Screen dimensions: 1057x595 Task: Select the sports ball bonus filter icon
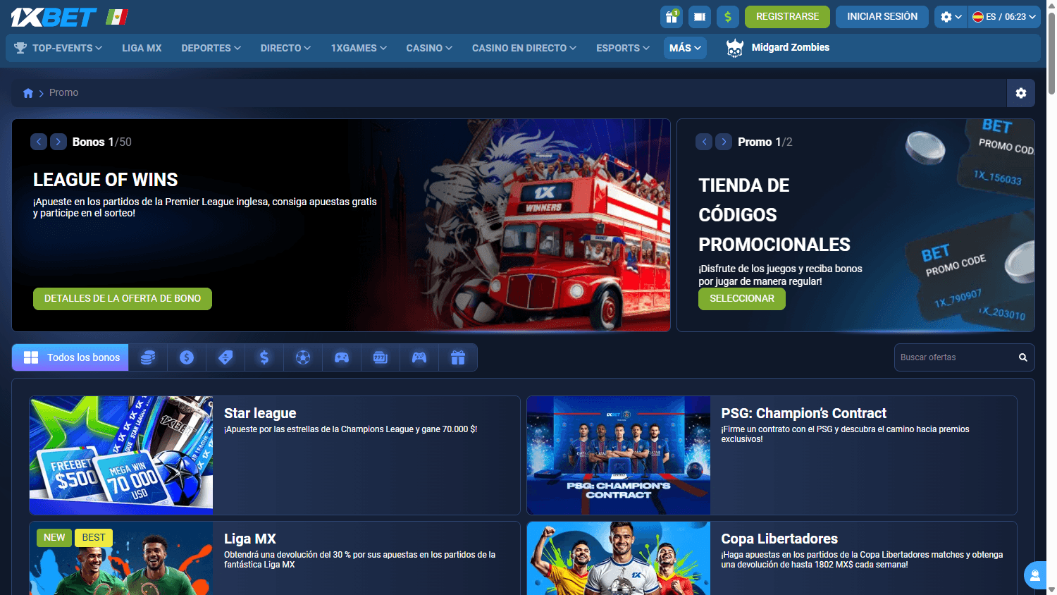tap(303, 357)
